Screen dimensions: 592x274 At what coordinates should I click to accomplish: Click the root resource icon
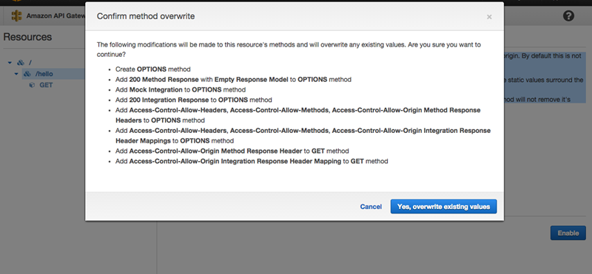click(x=21, y=63)
